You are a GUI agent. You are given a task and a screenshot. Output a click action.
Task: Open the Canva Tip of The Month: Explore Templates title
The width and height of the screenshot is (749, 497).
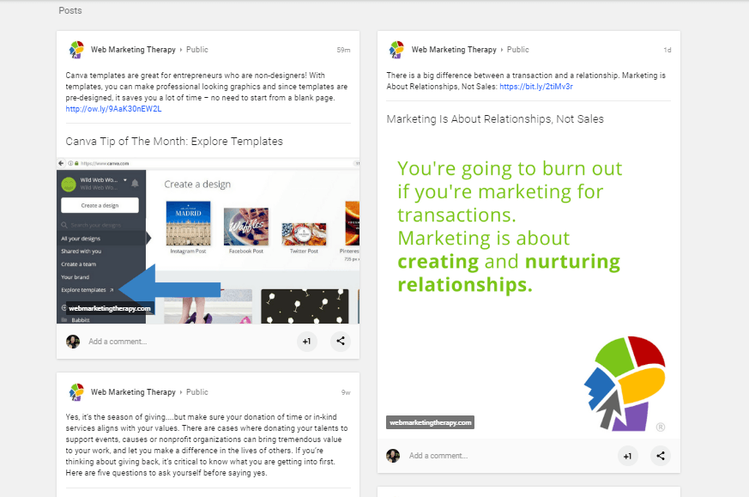pyautogui.click(x=174, y=142)
